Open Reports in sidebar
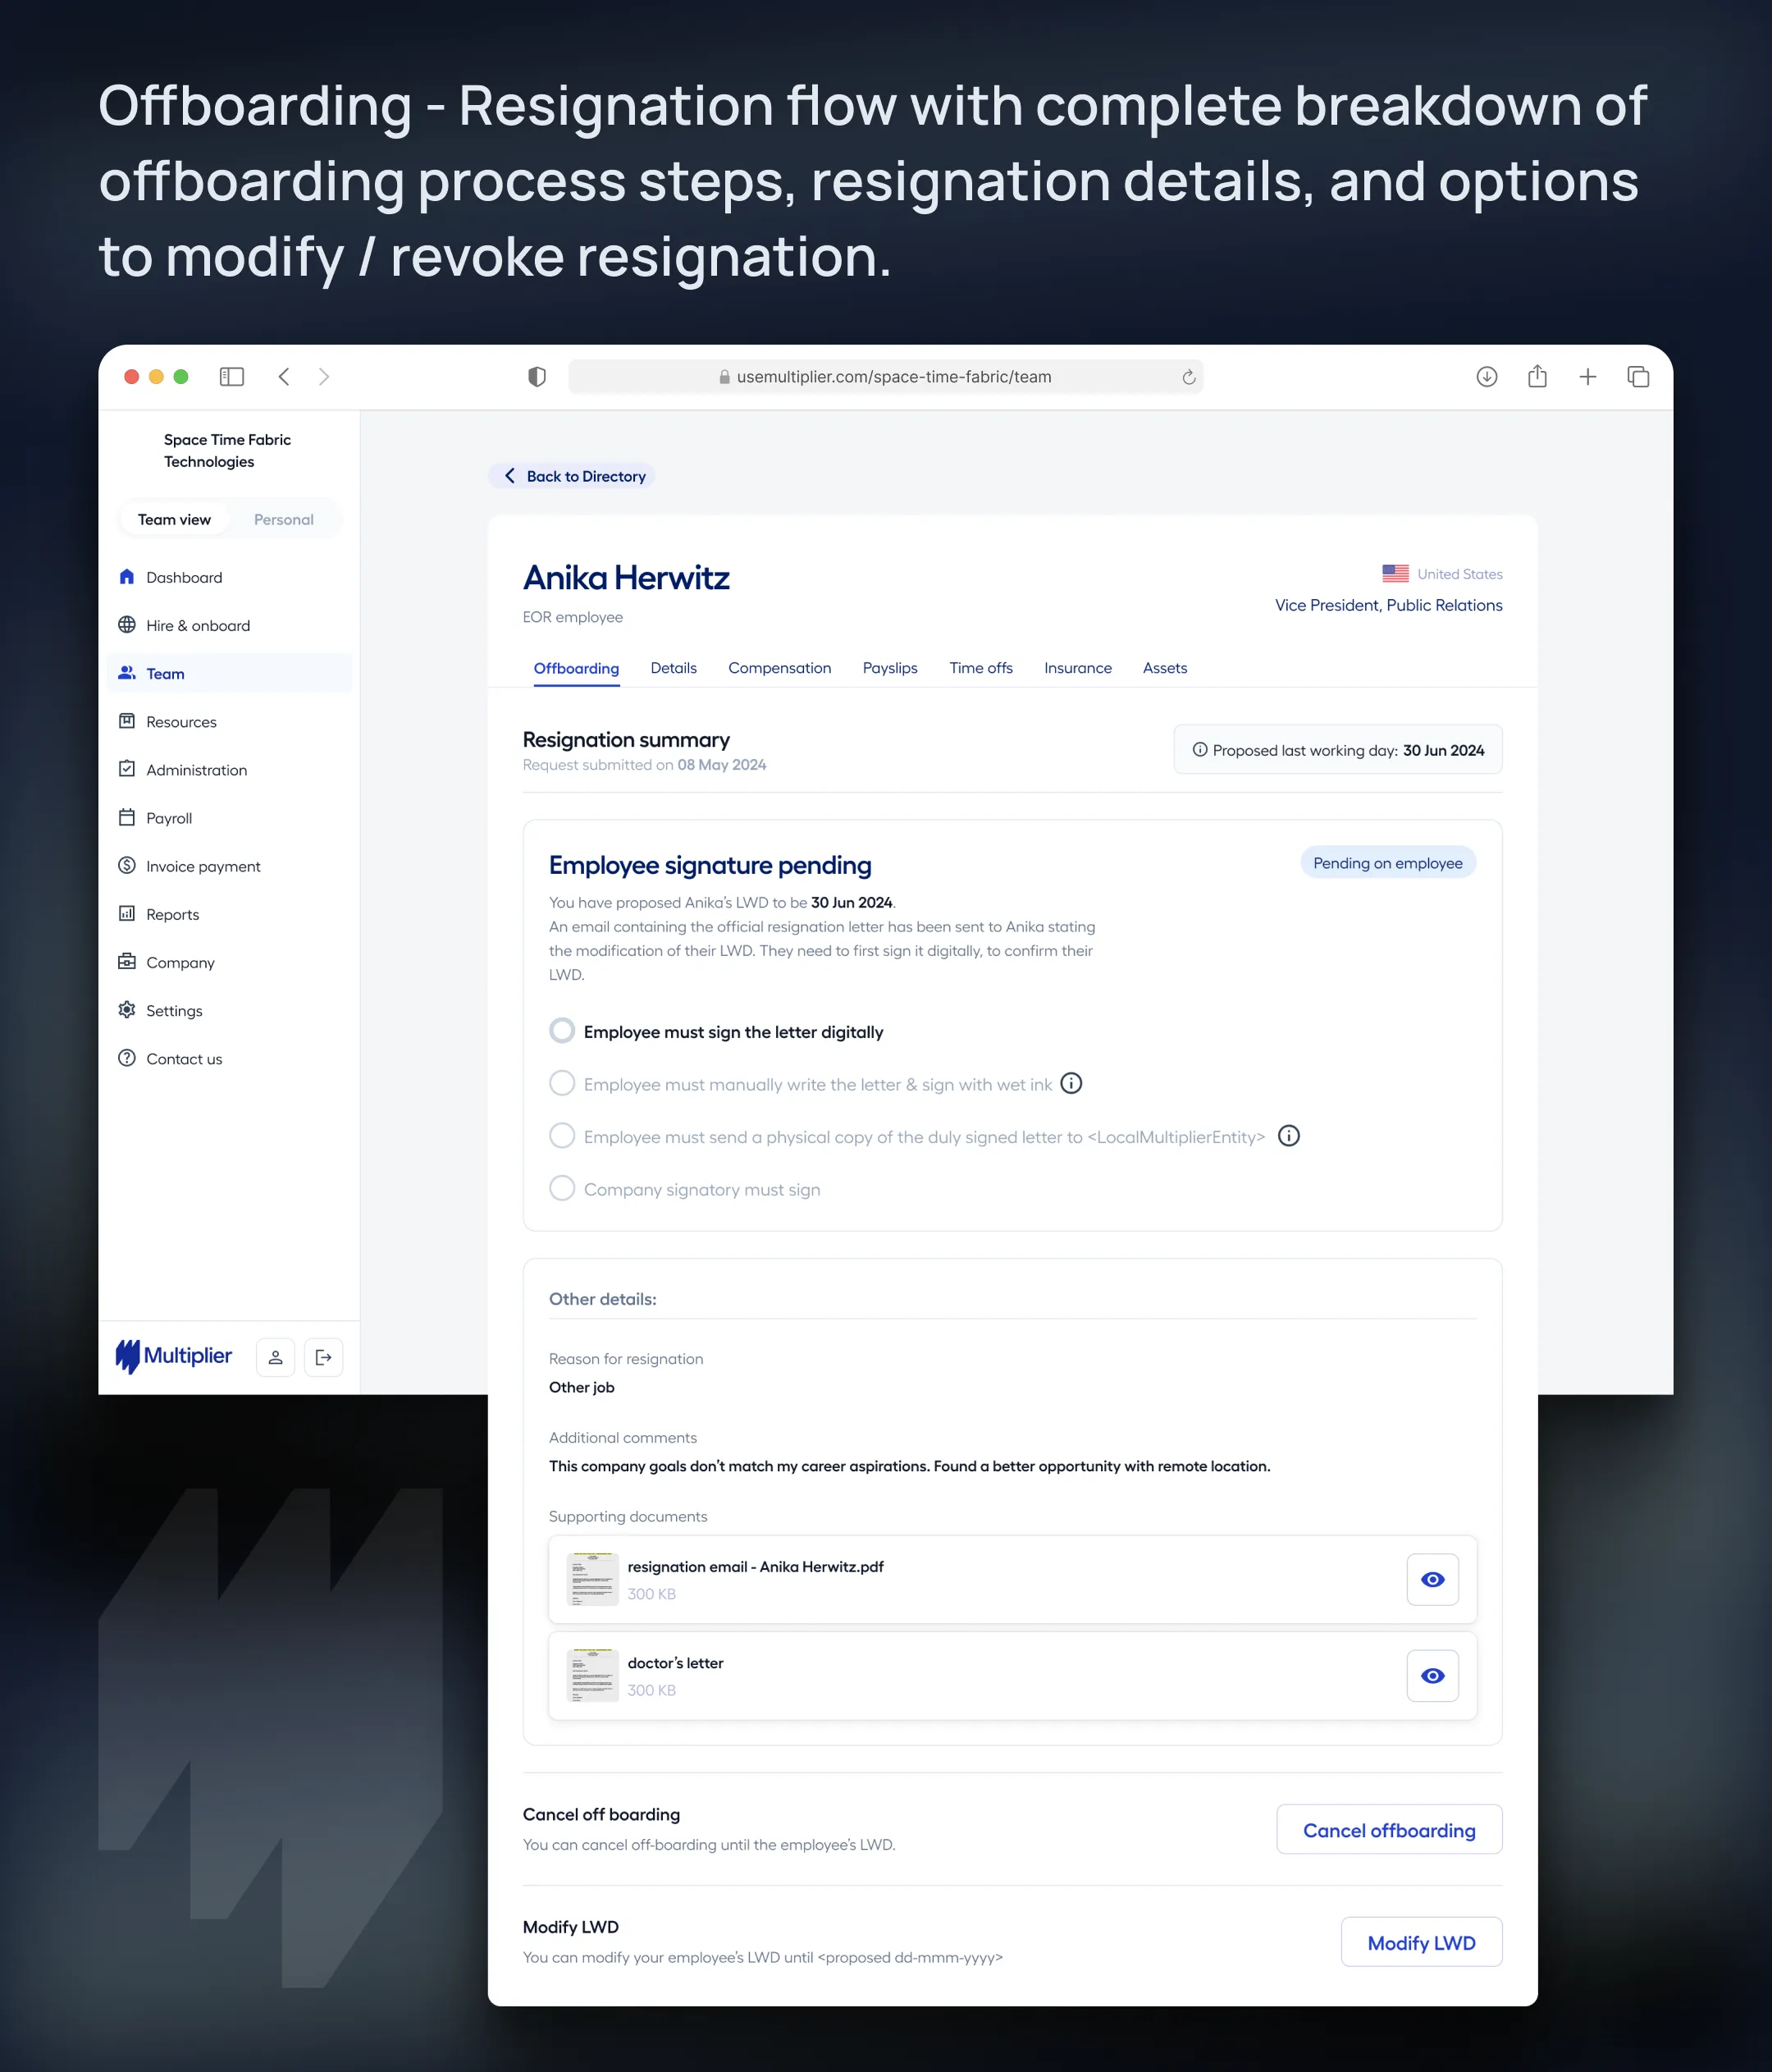 (229, 913)
